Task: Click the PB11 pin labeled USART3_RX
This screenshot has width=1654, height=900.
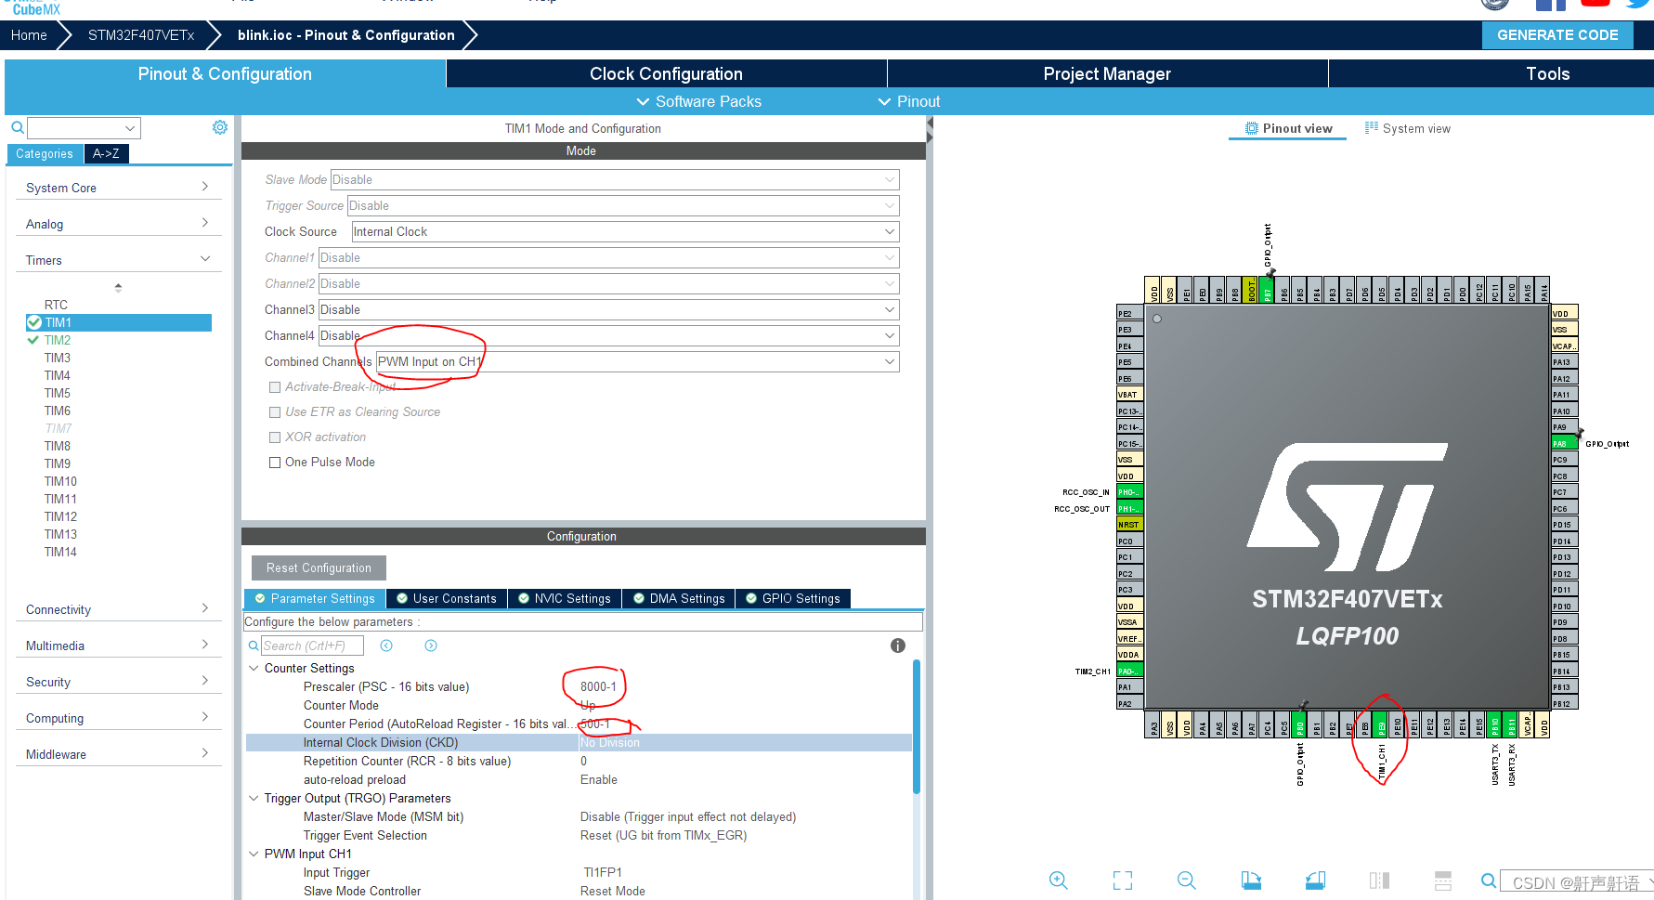Action: [1511, 725]
